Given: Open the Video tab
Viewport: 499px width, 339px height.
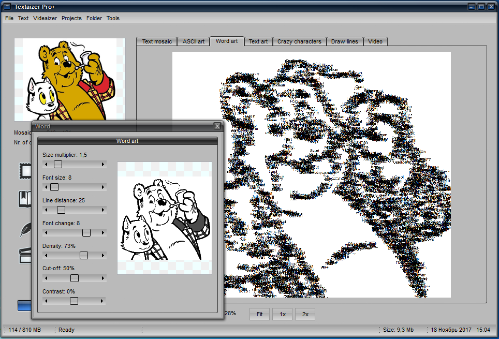Looking at the screenshot, I should click(375, 41).
